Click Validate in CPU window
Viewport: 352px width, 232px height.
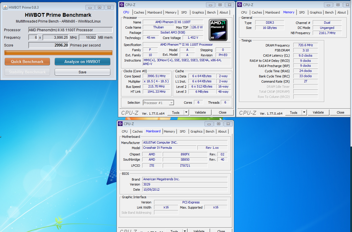click(x=200, y=113)
